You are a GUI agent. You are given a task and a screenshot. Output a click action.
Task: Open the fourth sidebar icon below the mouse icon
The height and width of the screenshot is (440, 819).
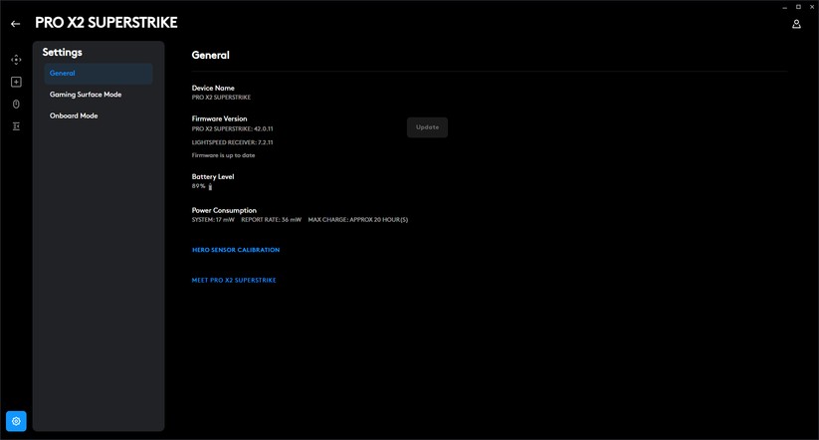(x=16, y=126)
